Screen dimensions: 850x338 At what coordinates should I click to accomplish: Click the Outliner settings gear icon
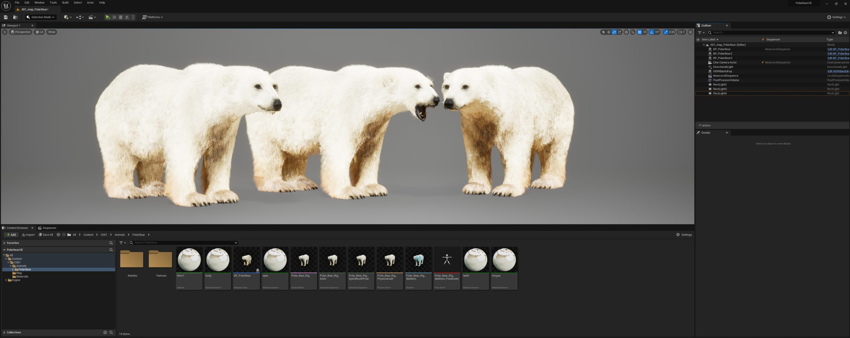(845, 32)
